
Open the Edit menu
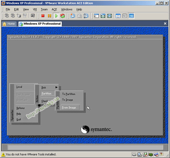[x=16, y=10]
